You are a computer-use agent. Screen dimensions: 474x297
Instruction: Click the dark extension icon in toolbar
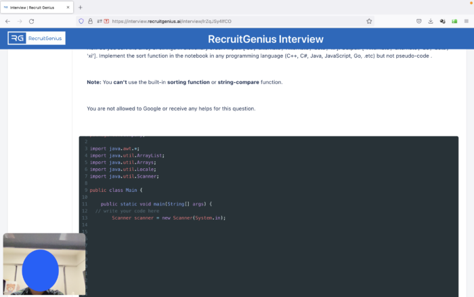[x=443, y=21]
